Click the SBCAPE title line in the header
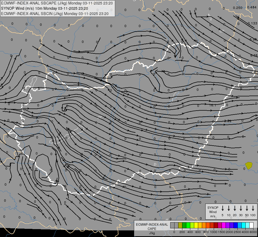This screenshot has width=258, height=237. 57,3
